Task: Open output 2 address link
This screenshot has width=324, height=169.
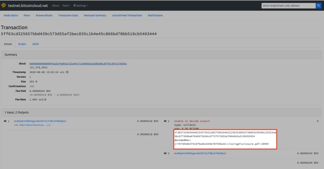Action: (200, 153)
